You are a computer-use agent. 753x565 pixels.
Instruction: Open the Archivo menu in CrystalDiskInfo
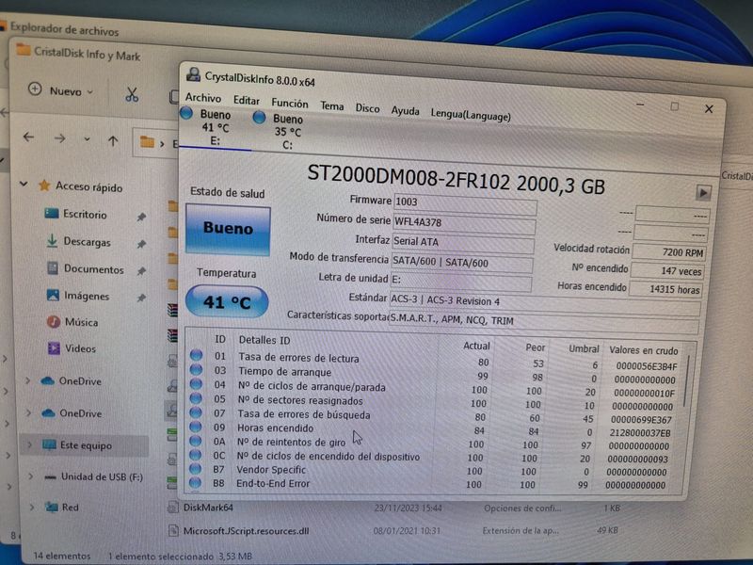click(x=203, y=98)
